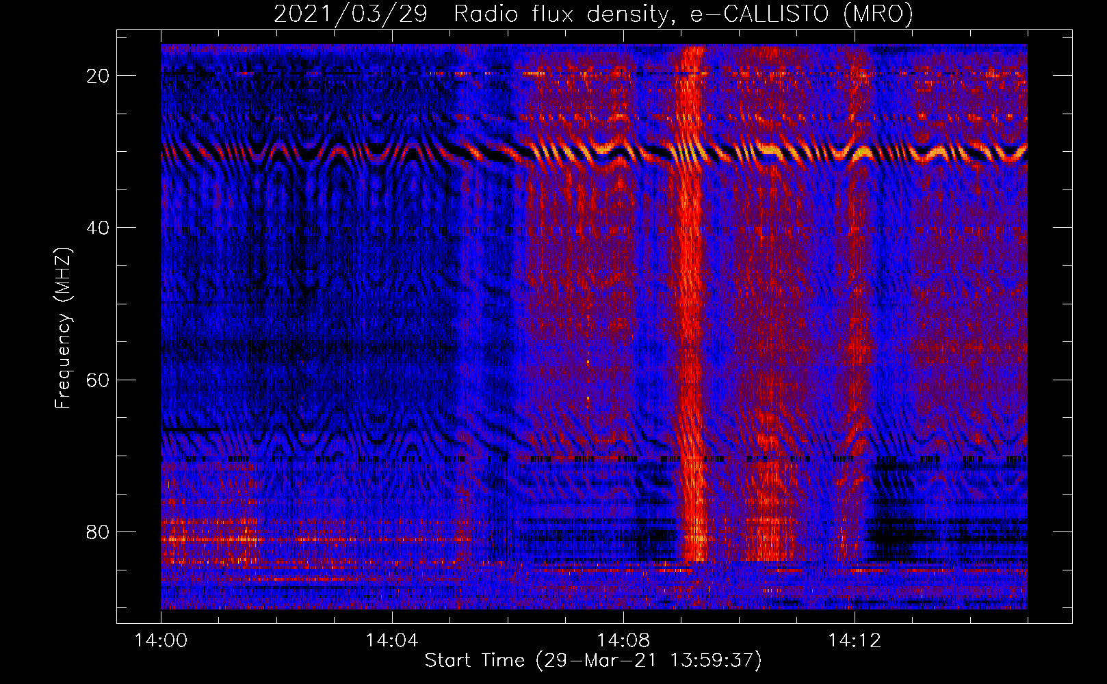Click the plot title '2021/03/29 Radio flux density'
This screenshot has height=684, width=1107.
[593, 14]
